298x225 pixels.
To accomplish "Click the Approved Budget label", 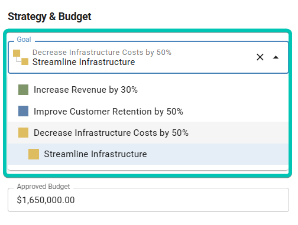I will click(x=43, y=187).
